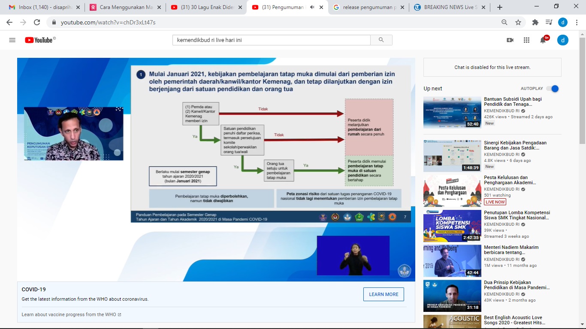Click the browser address bar URL

108,22
